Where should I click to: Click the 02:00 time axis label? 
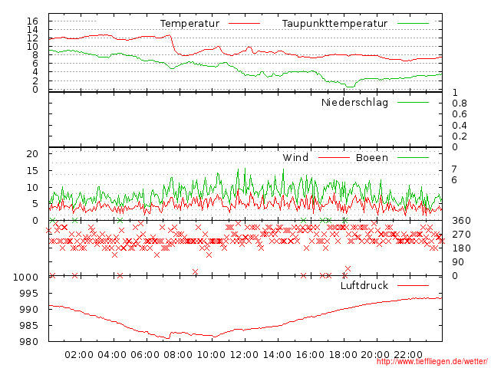pyautogui.click(x=79, y=355)
